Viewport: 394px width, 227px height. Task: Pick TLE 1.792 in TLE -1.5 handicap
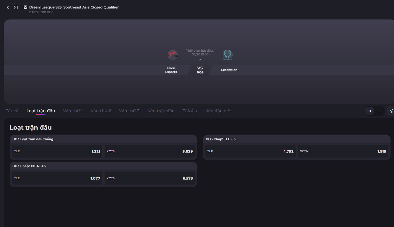(x=250, y=151)
